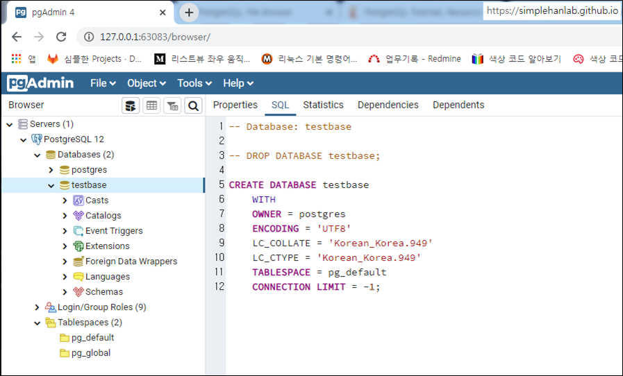Click the Event Triggers node icon
This screenshot has height=376, width=623.
(78, 231)
